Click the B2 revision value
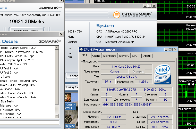Screen dimensions: 196x129 click(166, 100)
